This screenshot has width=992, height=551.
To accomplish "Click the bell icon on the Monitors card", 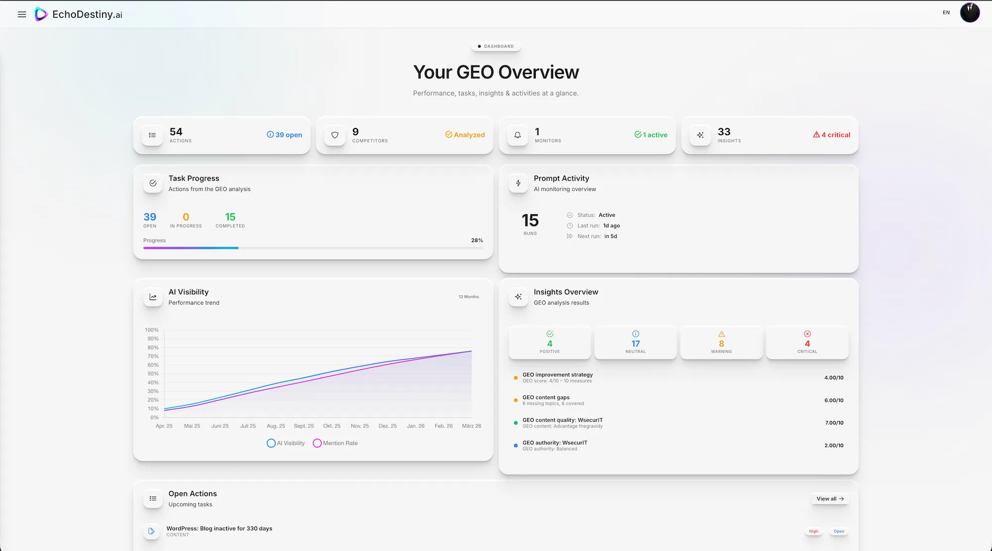I will pos(517,135).
